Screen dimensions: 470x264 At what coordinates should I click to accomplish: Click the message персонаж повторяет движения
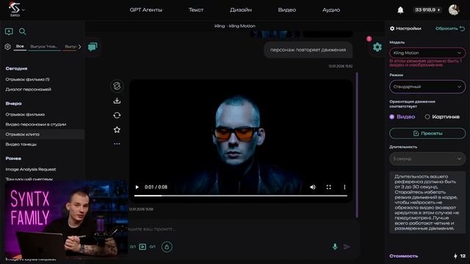click(308, 50)
